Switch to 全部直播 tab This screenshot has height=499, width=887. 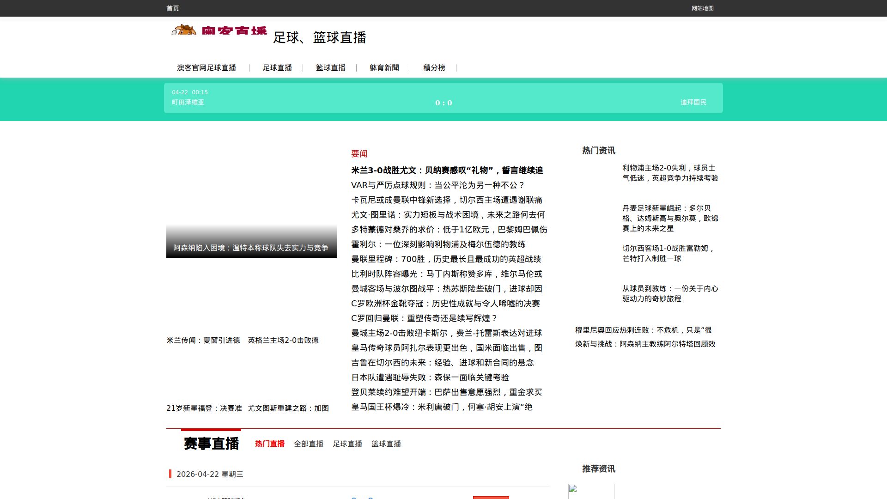pos(309,444)
